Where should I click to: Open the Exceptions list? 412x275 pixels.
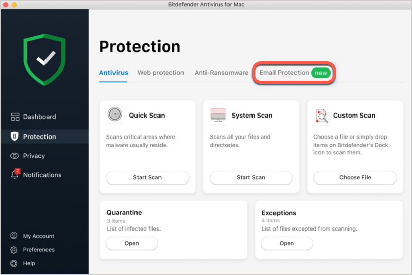(x=287, y=243)
